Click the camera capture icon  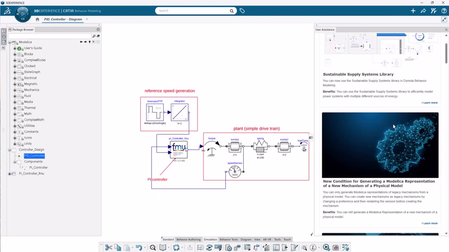tap(336, 247)
